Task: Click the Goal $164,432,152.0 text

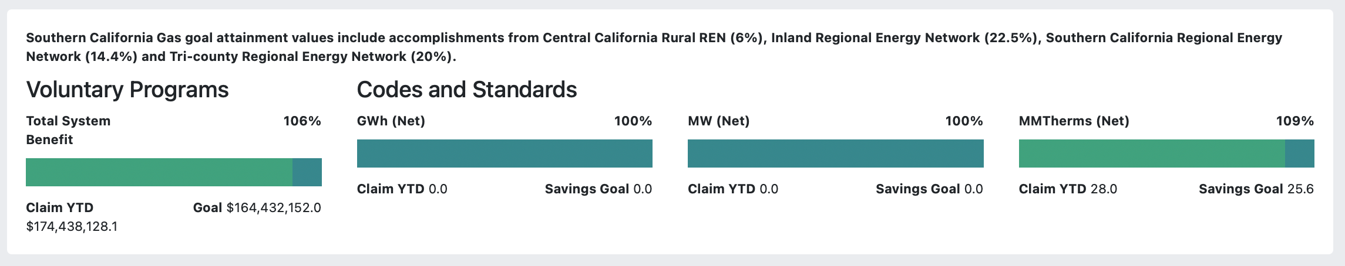Action: coord(257,208)
